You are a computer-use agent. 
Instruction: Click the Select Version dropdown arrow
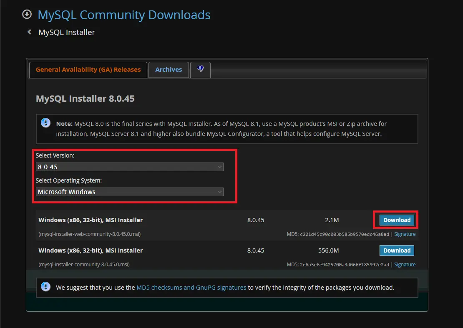click(220, 167)
